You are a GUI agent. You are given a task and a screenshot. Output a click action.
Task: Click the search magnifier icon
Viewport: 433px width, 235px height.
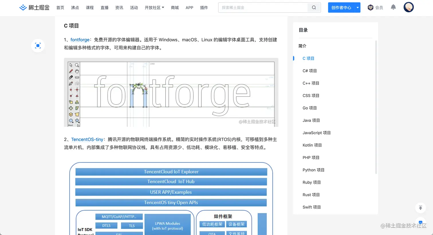point(314,7)
